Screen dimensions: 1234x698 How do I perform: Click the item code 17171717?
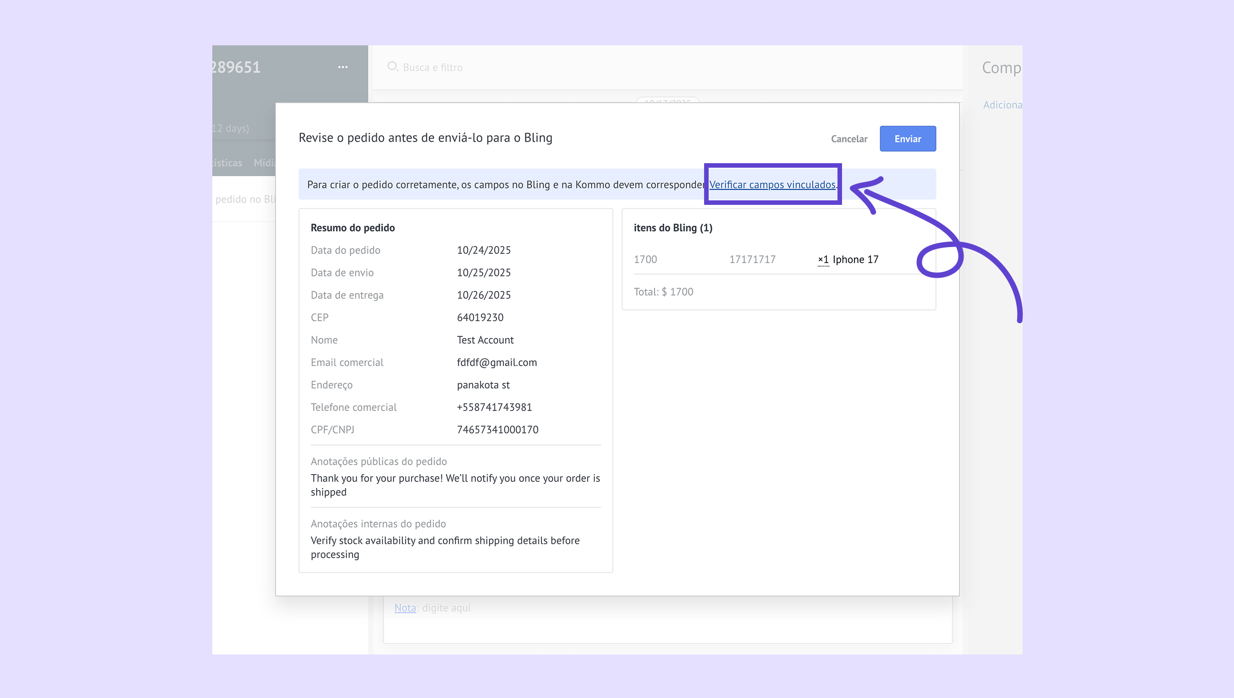point(752,259)
